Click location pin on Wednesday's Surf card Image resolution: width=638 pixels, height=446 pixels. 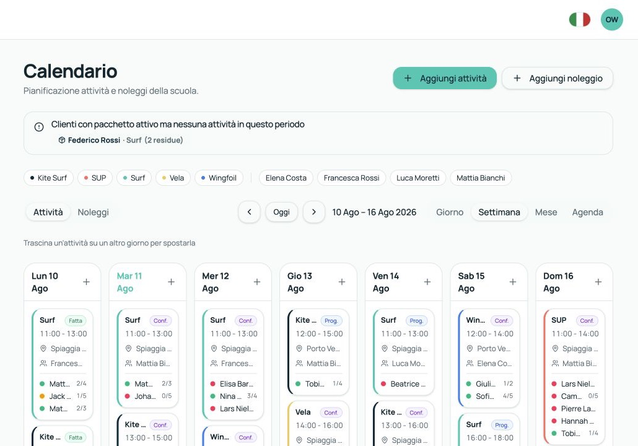point(214,348)
